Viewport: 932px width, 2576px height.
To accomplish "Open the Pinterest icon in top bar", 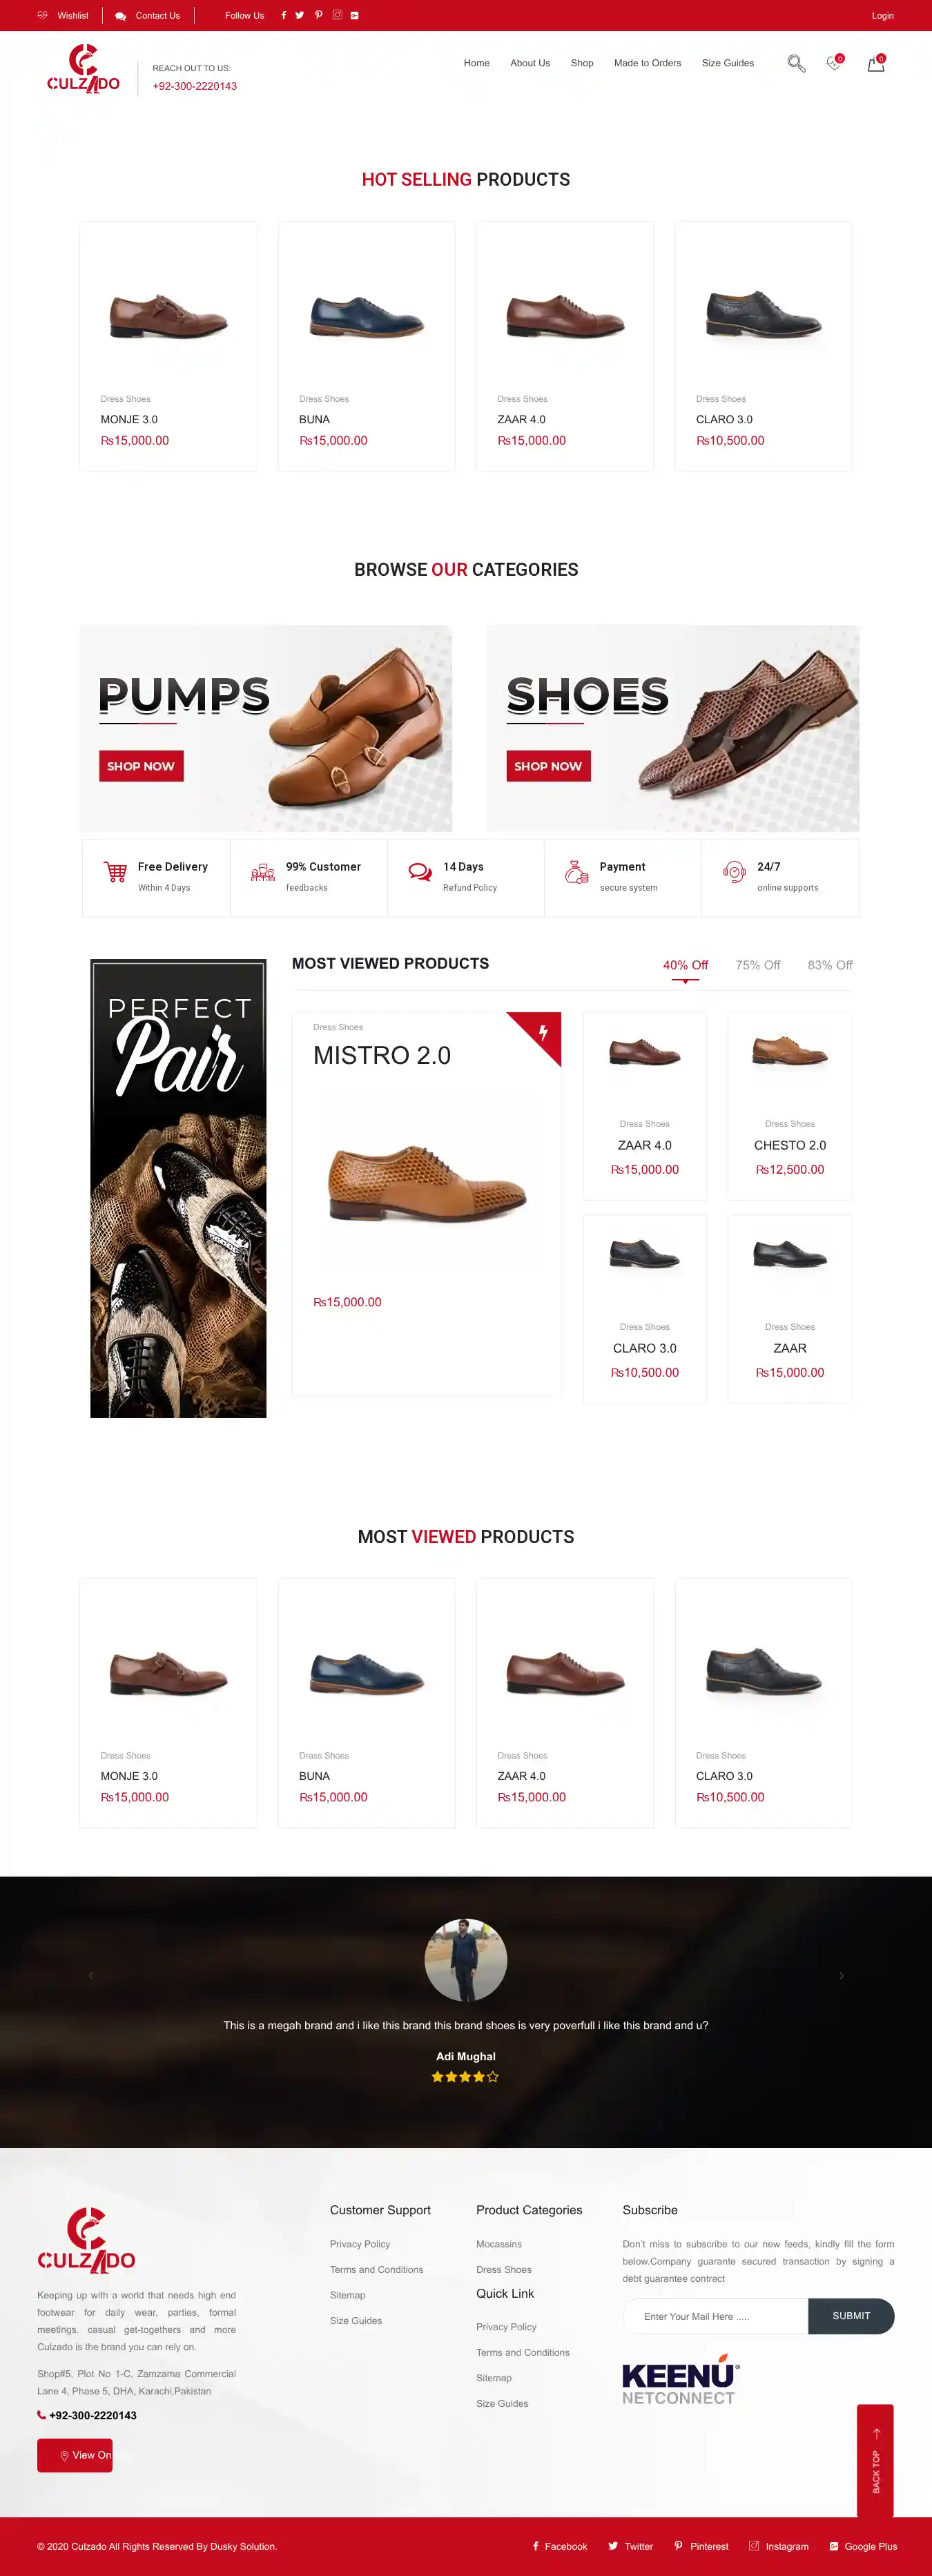I will (318, 15).
